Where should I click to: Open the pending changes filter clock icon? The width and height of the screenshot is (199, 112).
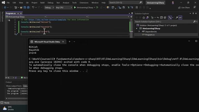coord(152,18)
